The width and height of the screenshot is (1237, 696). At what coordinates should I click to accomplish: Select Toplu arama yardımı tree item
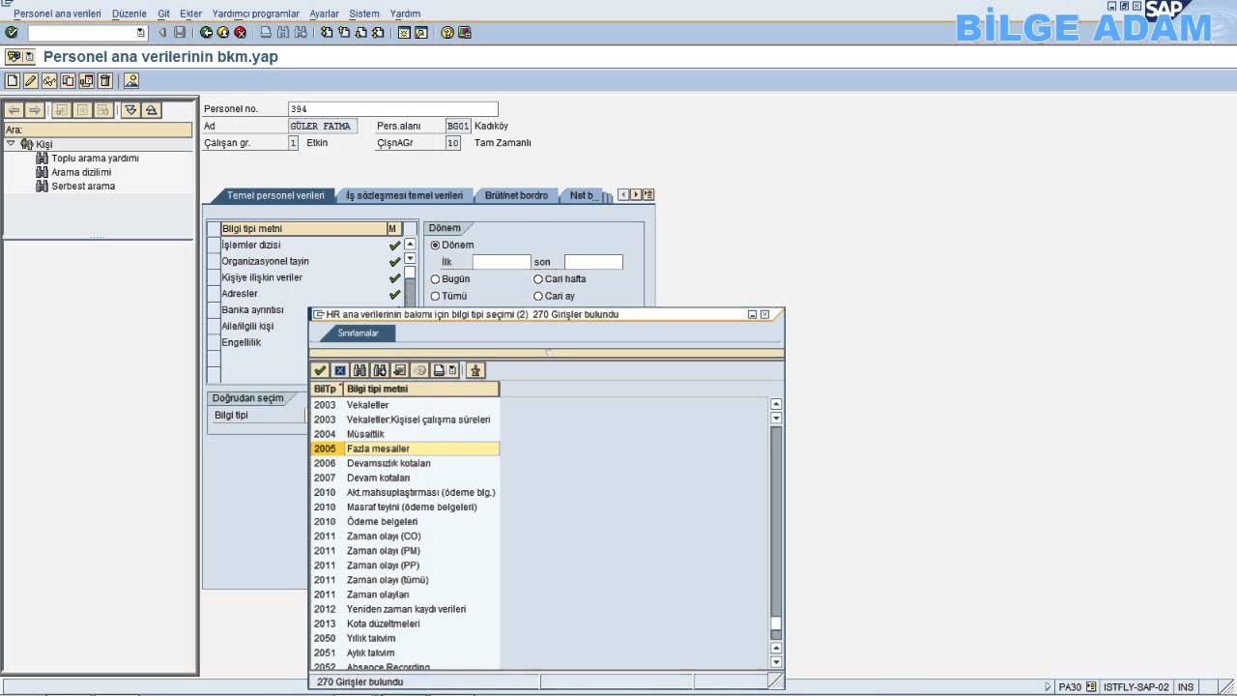point(95,159)
